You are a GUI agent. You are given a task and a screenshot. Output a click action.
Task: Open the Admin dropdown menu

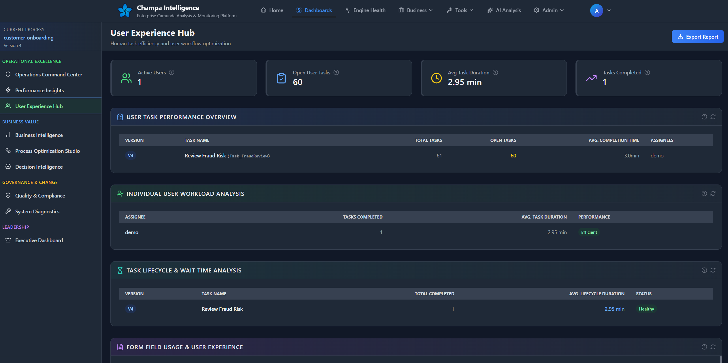point(549,10)
